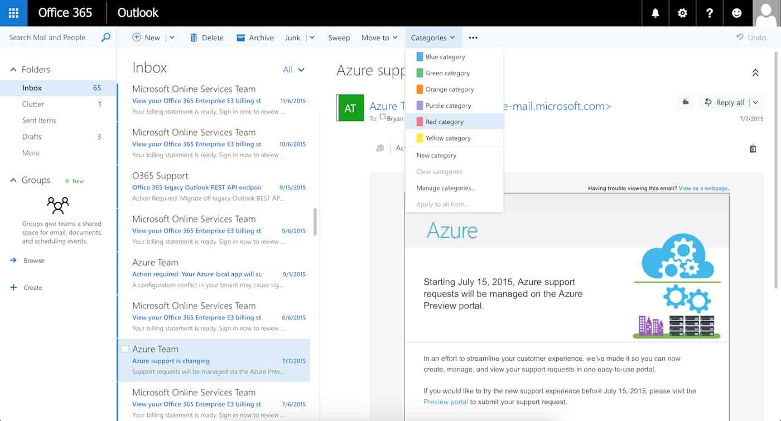Choose Yellow category from menu
Screen dimensions: 781x421
tap(455, 138)
